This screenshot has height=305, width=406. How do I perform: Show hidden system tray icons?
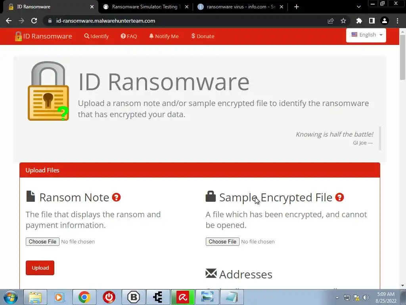click(x=337, y=297)
